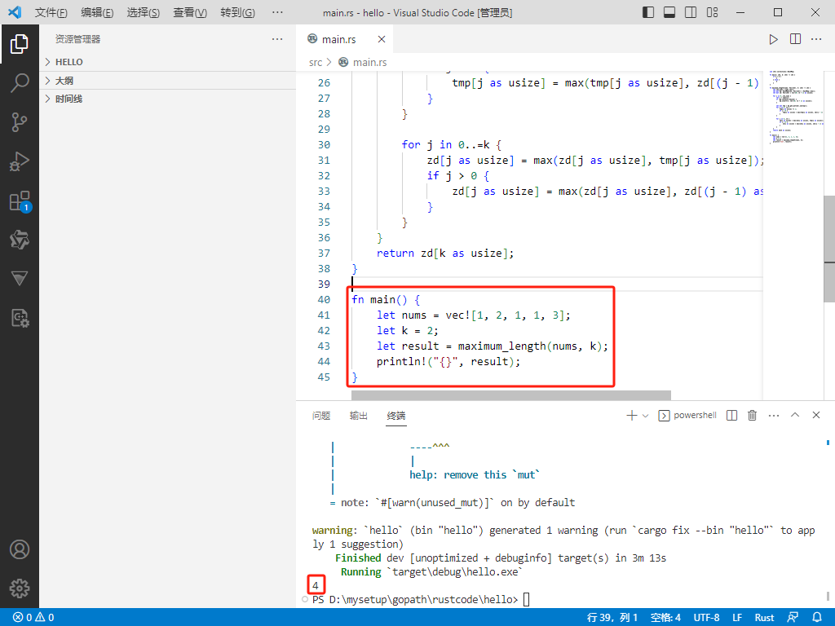Open Explorer panel more actions menu

point(277,39)
